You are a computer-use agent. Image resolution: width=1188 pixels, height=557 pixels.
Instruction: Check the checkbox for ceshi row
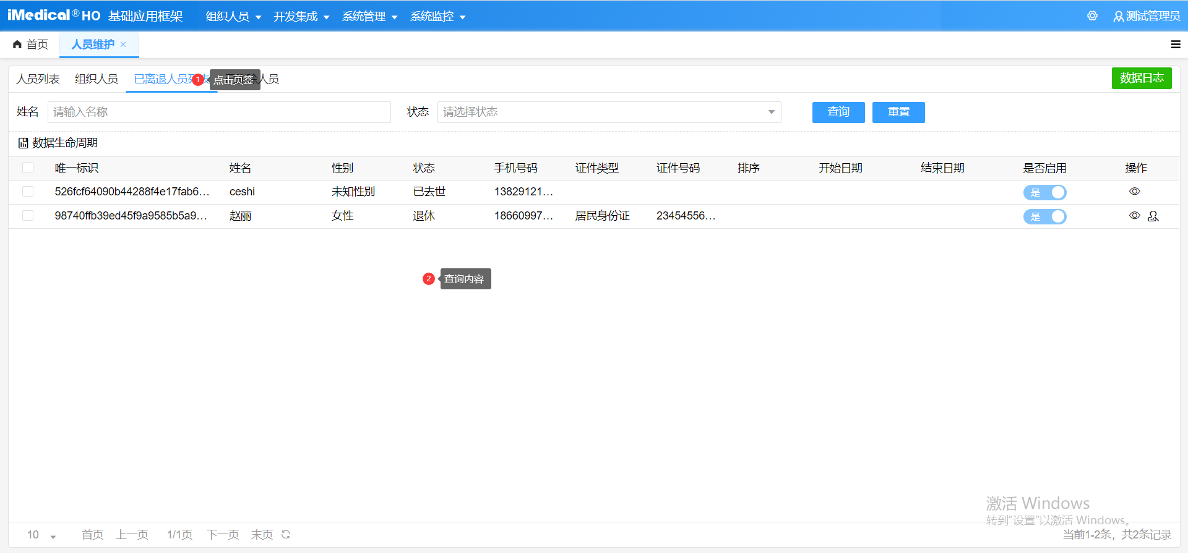28,192
